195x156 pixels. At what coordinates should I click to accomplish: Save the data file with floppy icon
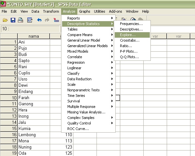coord(13,20)
